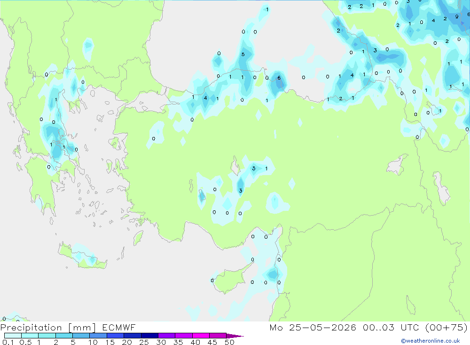Click the '50' legend scale label
This screenshot has height=345, width=470.
[230, 342]
